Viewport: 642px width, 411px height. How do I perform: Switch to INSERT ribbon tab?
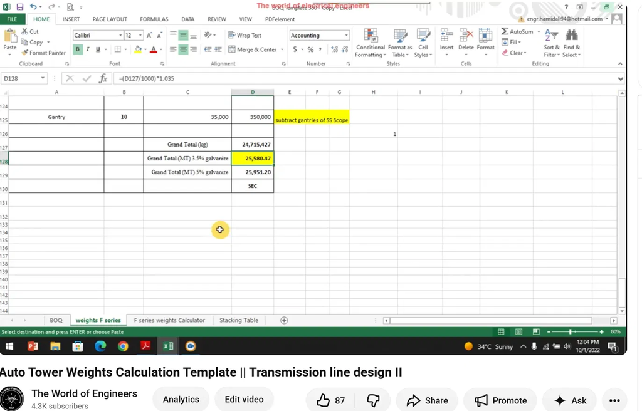tap(71, 19)
